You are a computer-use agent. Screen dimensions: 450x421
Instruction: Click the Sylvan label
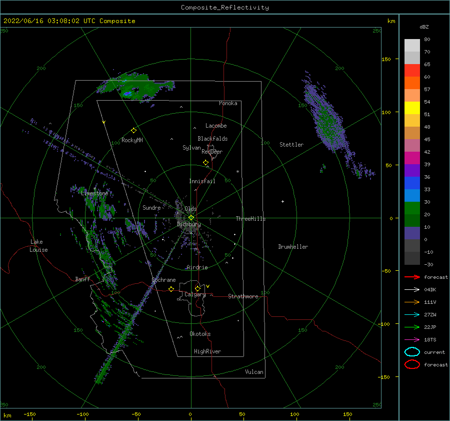[191, 148]
